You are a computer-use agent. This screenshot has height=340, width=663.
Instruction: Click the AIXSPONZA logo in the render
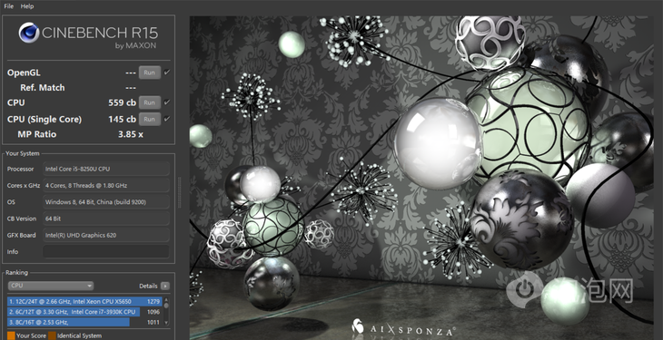(403, 328)
